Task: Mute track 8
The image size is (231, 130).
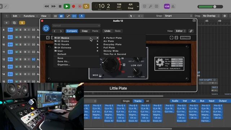Action: (x=17, y=30)
